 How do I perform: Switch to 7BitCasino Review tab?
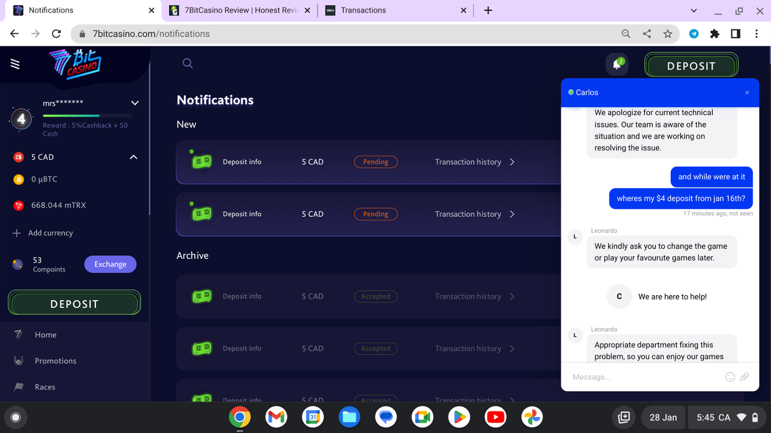pos(240,10)
